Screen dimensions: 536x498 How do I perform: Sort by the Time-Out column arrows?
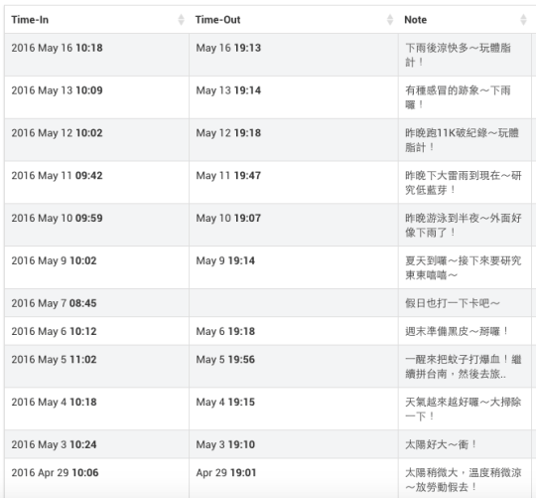coord(390,20)
